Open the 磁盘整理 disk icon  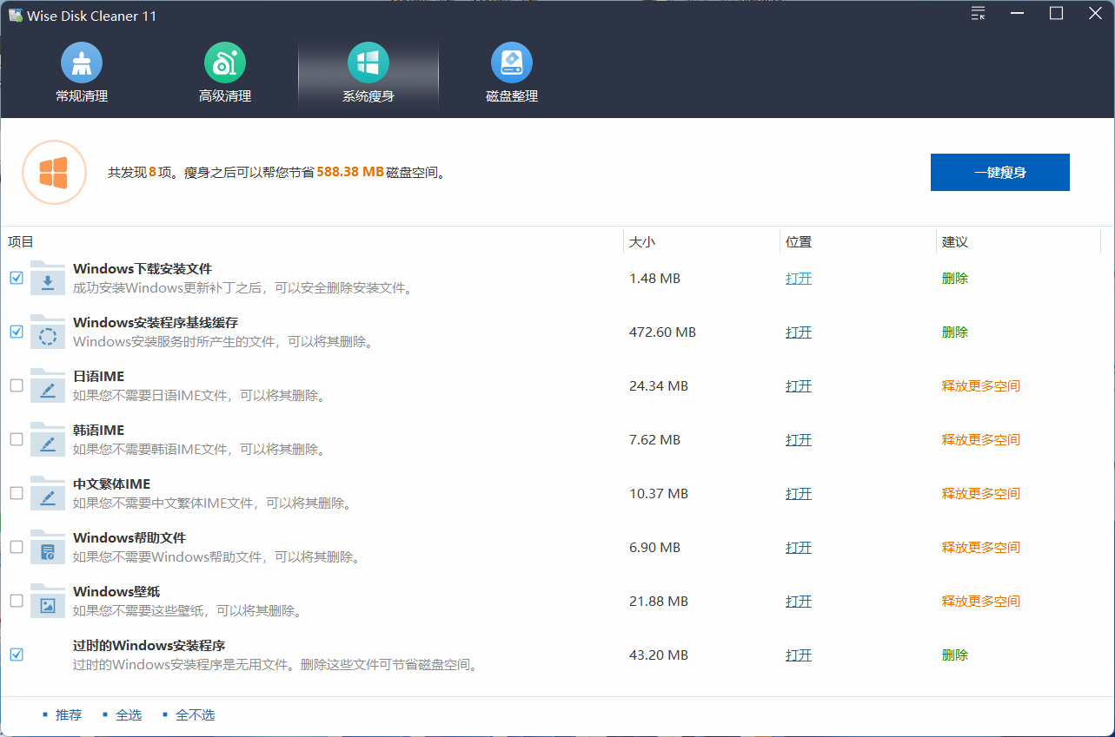[512, 63]
